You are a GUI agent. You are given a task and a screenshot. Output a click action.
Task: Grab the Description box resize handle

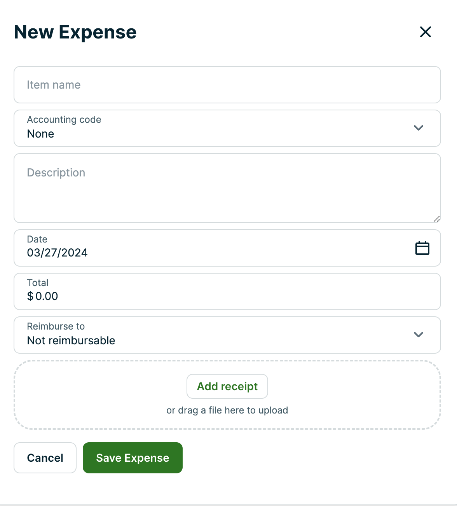pos(437,219)
